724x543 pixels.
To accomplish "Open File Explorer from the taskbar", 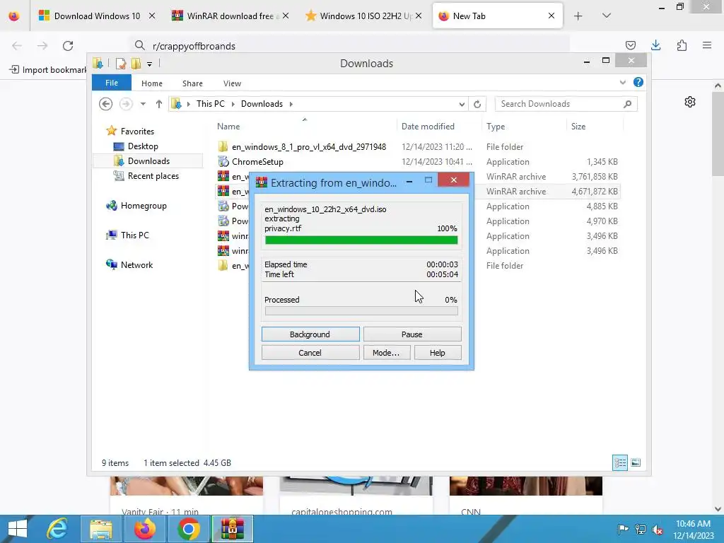I will tap(101, 529).
